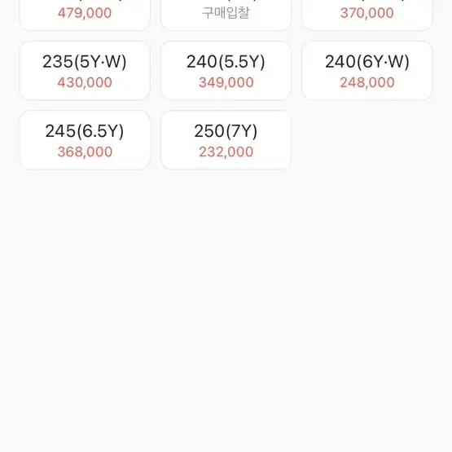452x452 pixels.
Task: Choose the 240(5.5Y) size card
Action: [x=226, y=71]
